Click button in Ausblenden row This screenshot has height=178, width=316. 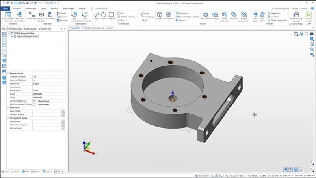63,121
